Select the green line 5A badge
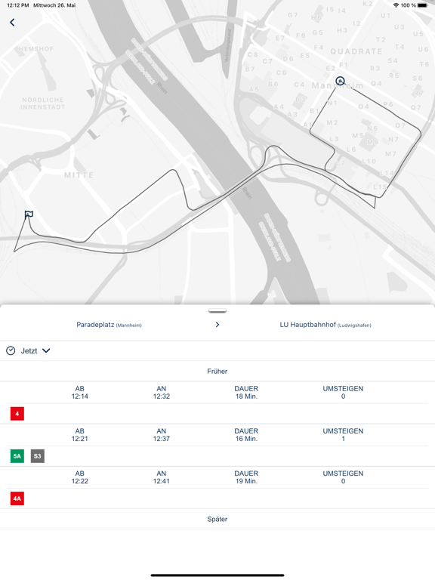435x580 pixels. [17, 456]
